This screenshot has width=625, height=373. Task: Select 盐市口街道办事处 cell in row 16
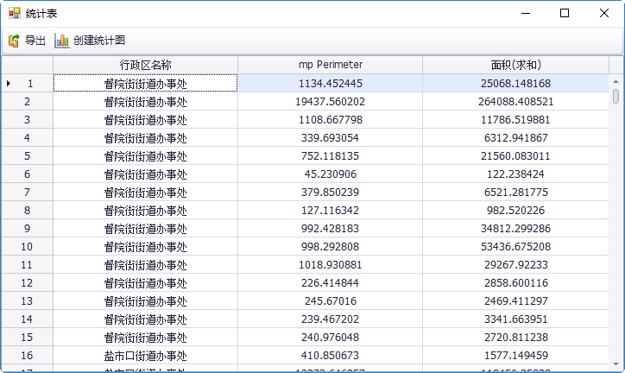point(145,355)
